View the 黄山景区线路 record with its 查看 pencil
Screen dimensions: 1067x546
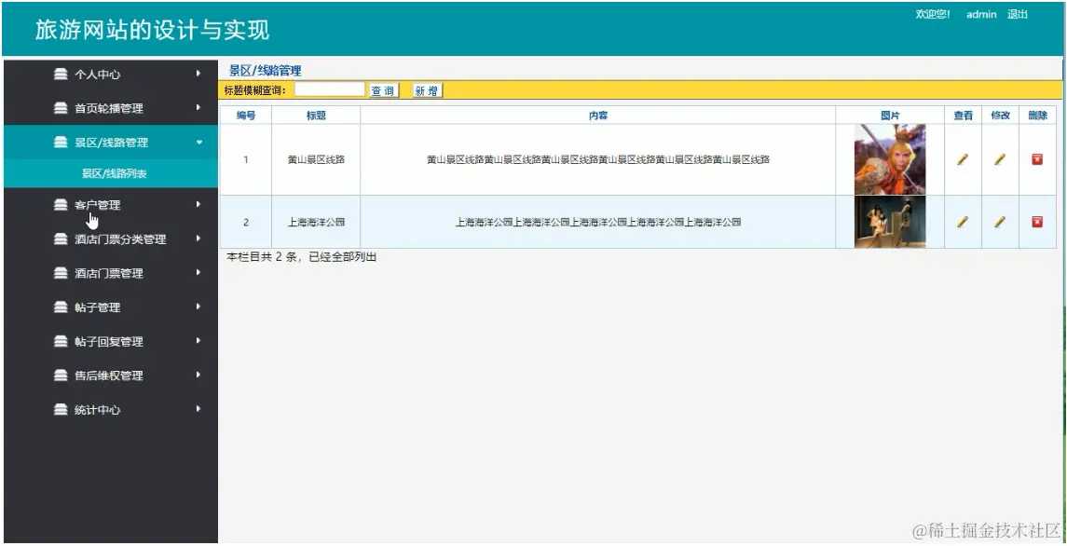coord(963,159)
